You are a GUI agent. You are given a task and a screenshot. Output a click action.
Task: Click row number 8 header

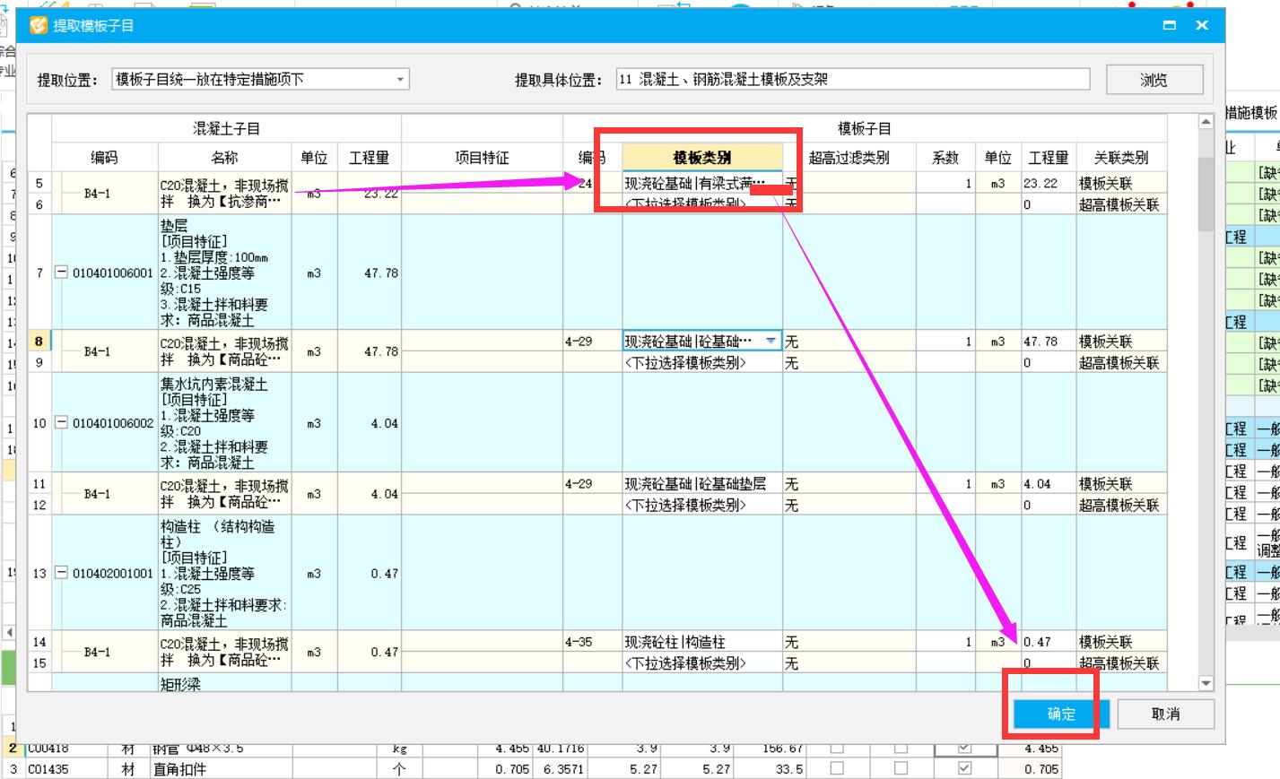pos(39,341)
